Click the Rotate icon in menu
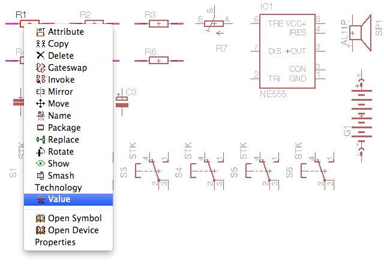Screen dimensions: 384x265 click(41, 152)
